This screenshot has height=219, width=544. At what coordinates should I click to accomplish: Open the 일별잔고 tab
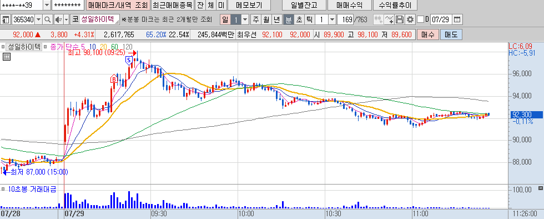(x=304, y=5)
